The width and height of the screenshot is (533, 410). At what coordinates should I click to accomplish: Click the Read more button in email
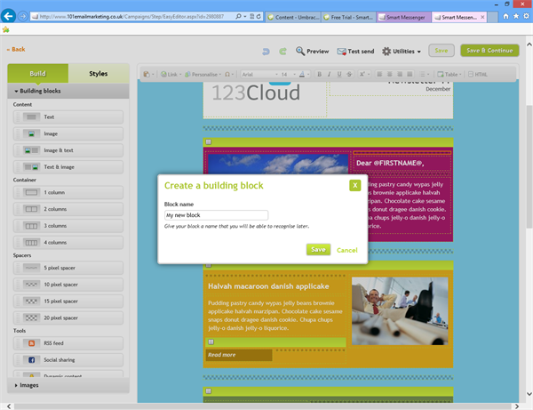tap(239, 355)
